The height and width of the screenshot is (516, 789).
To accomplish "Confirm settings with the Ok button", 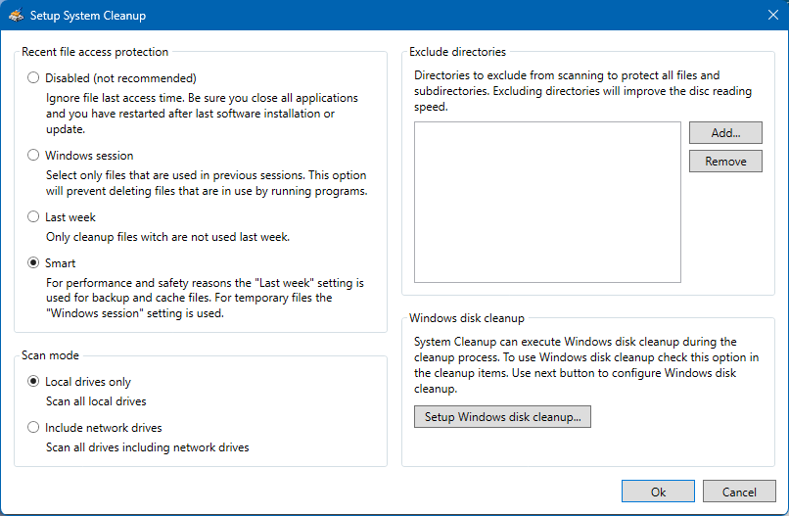I will tap(658, 492).
